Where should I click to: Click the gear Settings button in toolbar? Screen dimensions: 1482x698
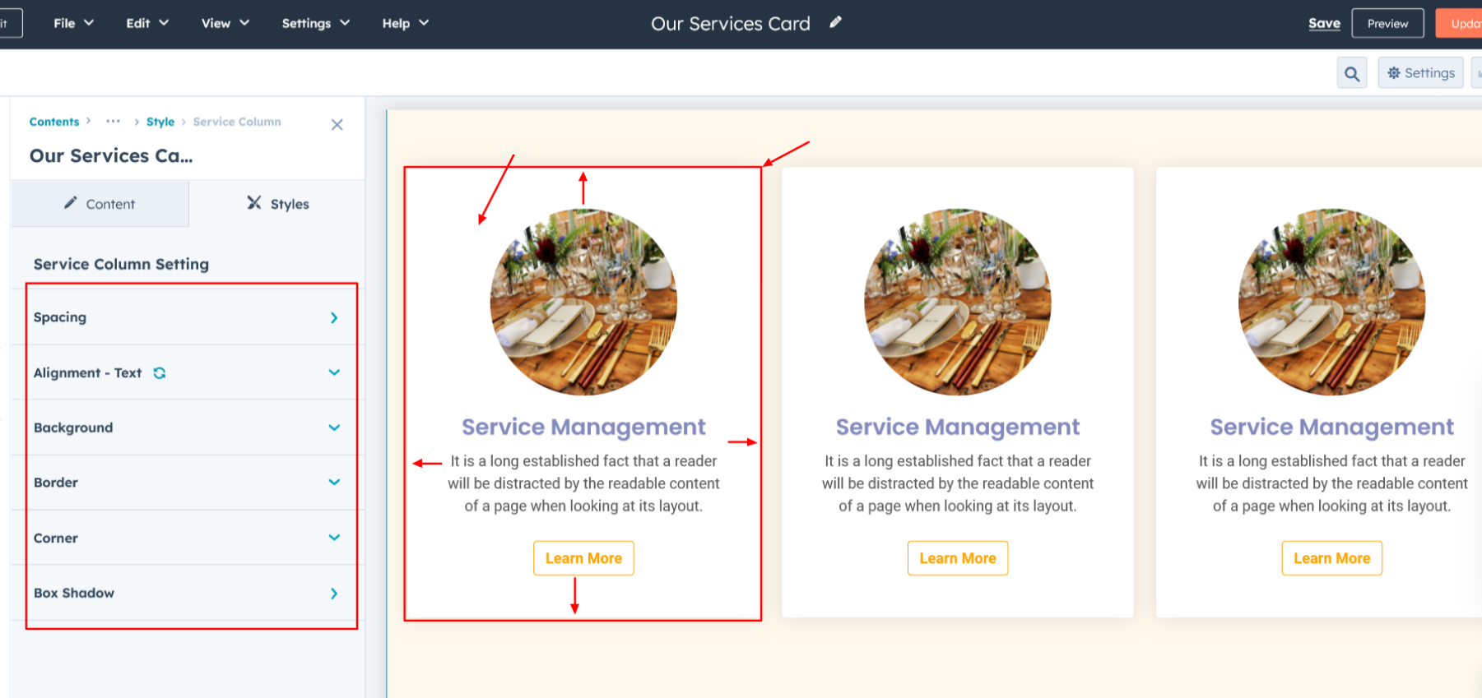1420,73
